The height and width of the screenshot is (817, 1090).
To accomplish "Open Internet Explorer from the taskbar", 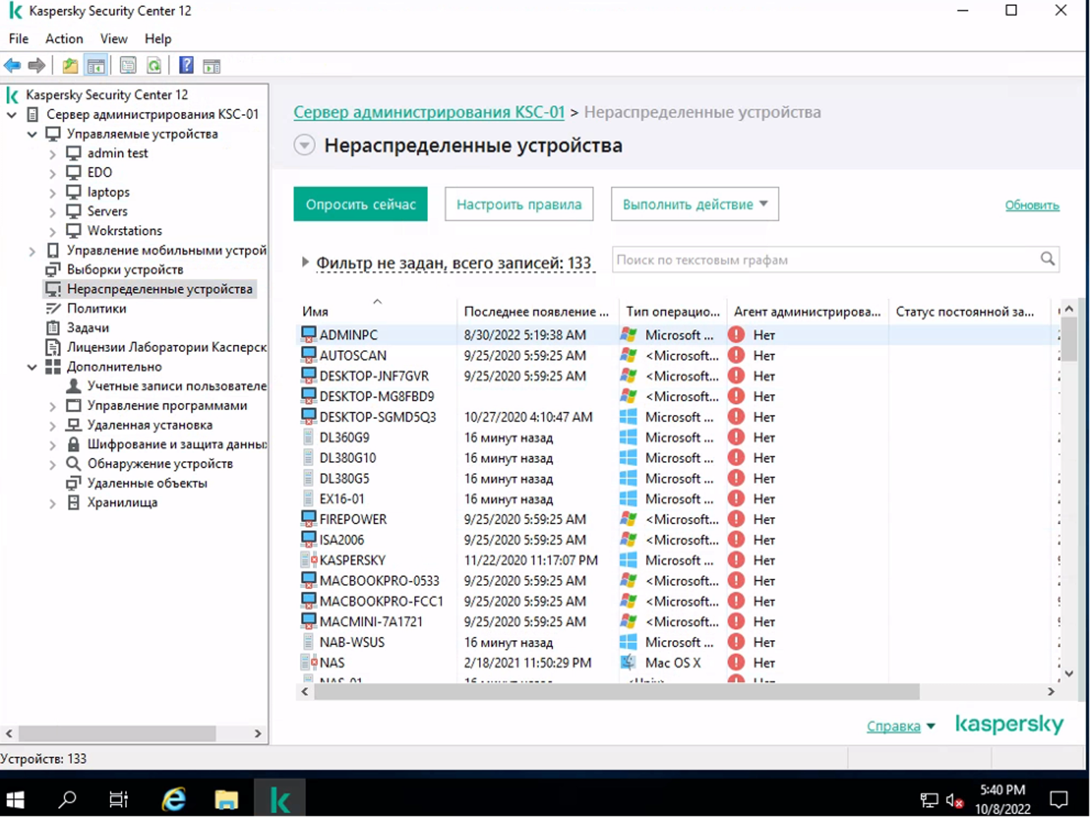I will coord(173,799).
